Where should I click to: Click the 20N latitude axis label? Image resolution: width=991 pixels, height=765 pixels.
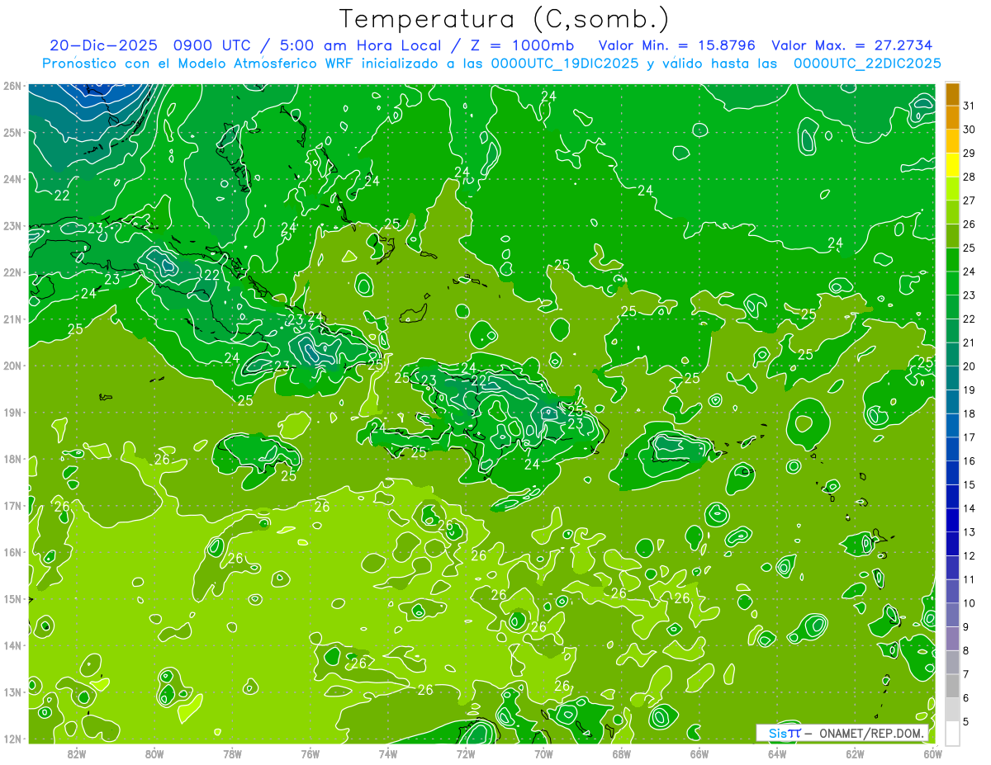click(12, 366)
